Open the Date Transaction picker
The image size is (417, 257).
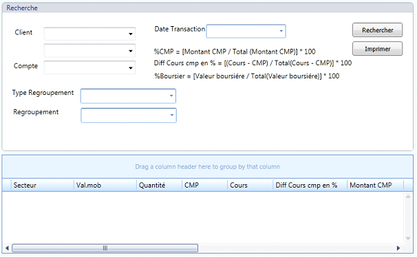(281, 31)
